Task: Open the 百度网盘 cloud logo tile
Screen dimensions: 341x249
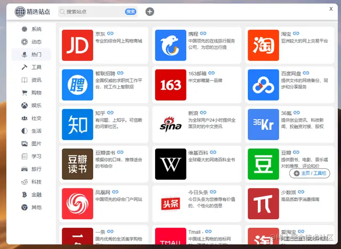Action: click(x=263, y=85)
